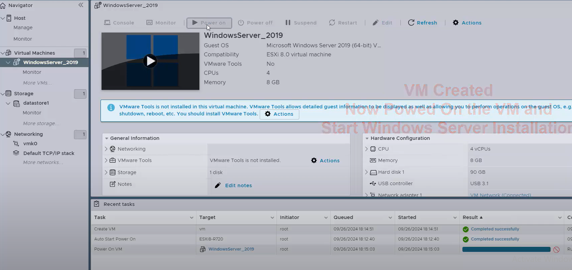572x270 pixels.
Task: Click More VMs link in Navigator
Action: click(x=37, y=83)
